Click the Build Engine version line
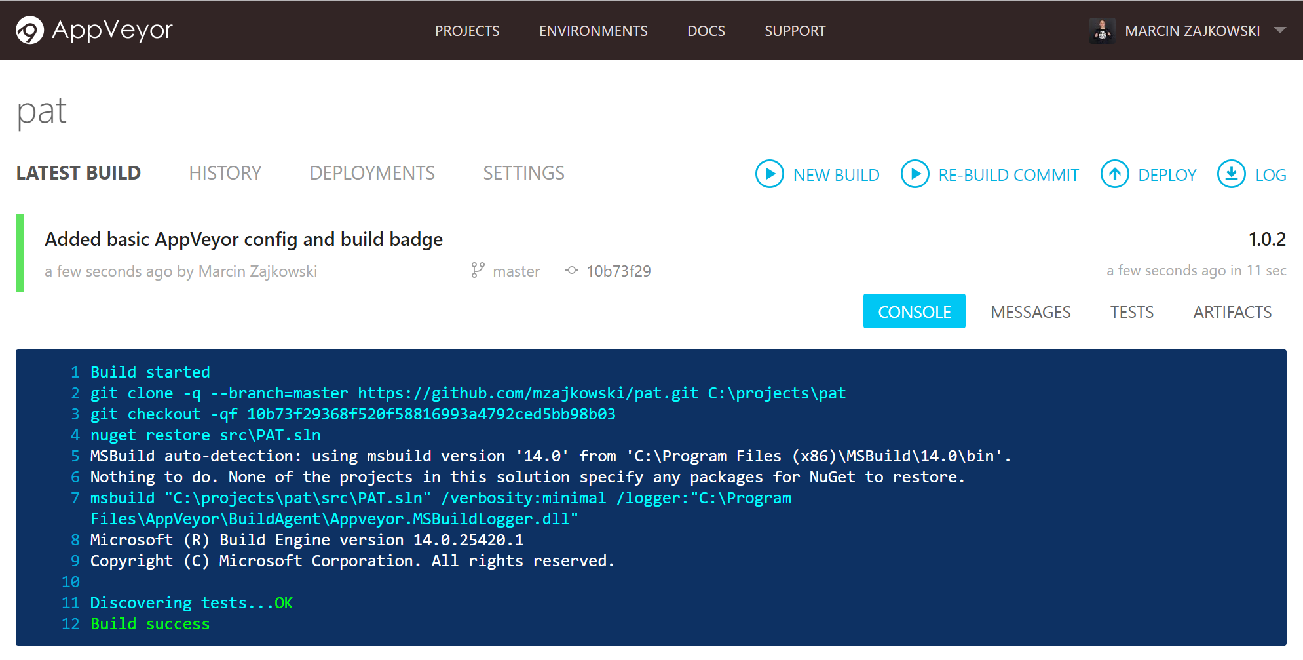This screenshot has width=1303, height=660. pyautogui.click(x=307, y=540)
